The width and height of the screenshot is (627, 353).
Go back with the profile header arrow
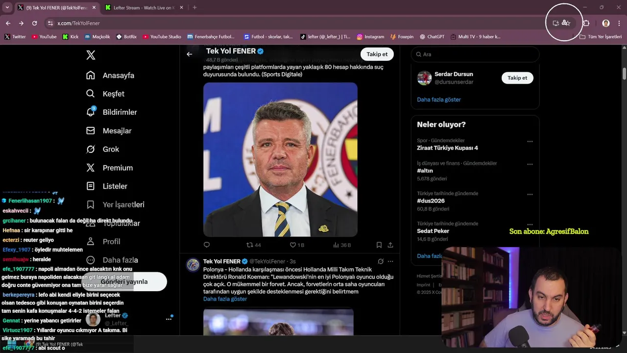[x=190, y=54]
